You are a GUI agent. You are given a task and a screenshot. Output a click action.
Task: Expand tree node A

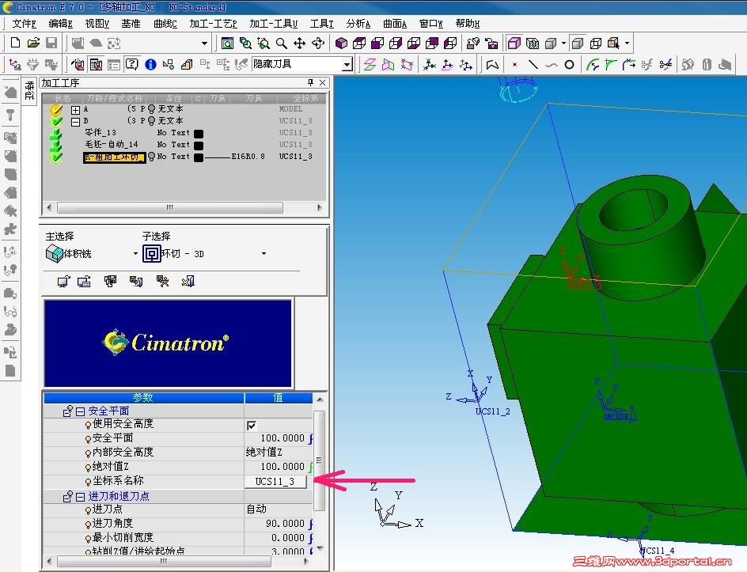click(x=75, y=110)
